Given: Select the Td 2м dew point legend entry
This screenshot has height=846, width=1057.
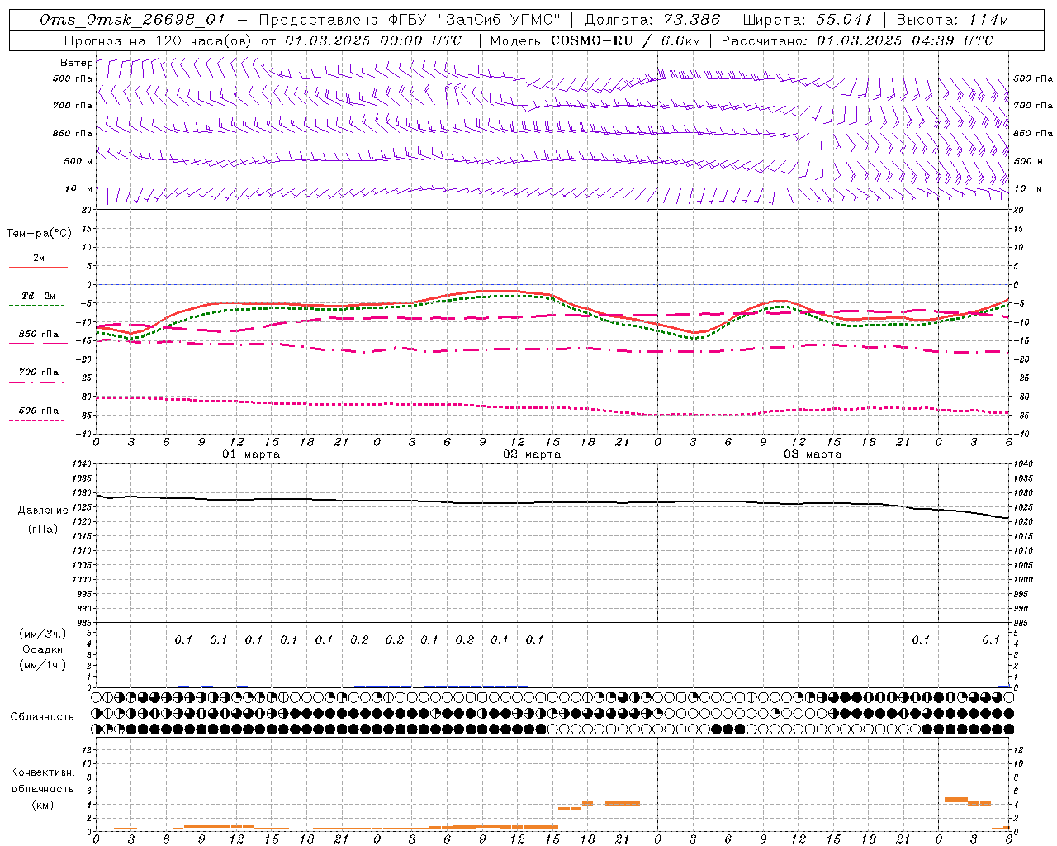Looking at the screenshot, I should click(x=39, y=296).
